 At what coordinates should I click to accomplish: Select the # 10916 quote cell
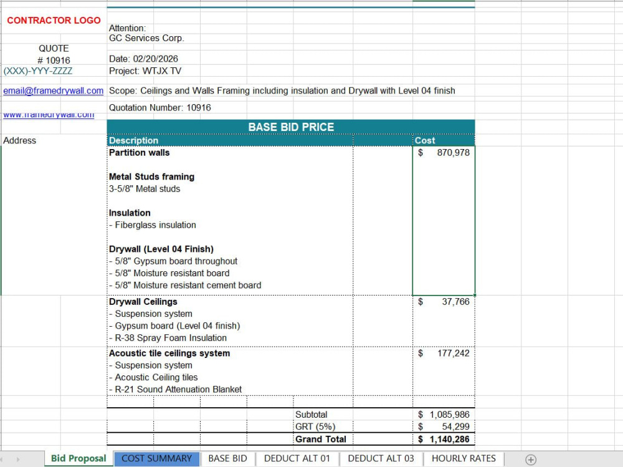pyautogui.click(x=54, y=60)
